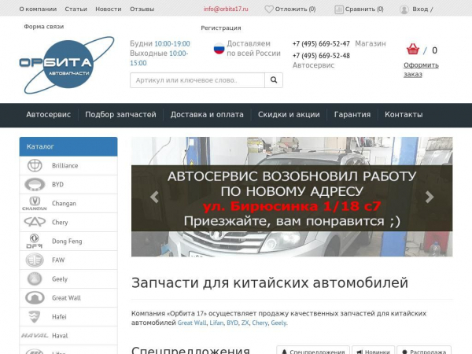Go to Доставка и оплата page

(x=207, y=115)
